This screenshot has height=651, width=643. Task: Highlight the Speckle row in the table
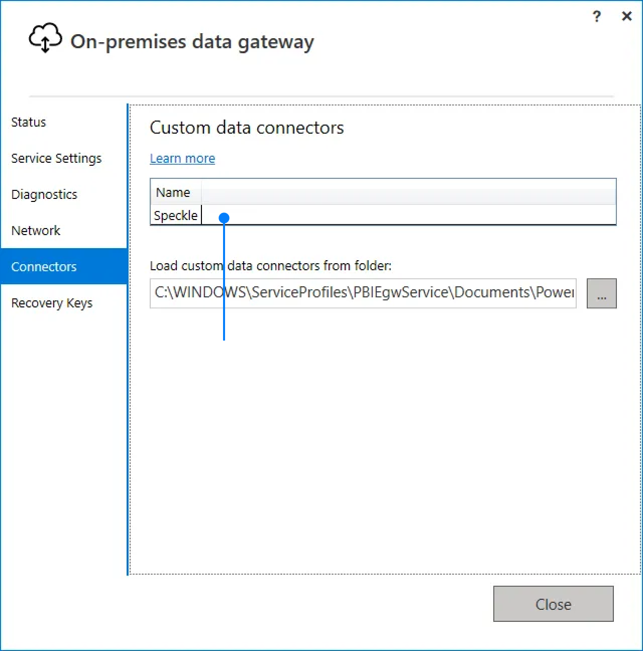click(x=175, y=215)
